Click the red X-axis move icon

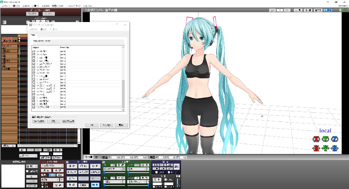(x=316, y=148)
